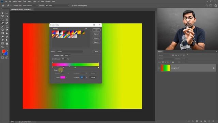The image size is (218, 123).
Task: Open presets gear menu in Gradient Editor
Action: click(x=86, y=29)
